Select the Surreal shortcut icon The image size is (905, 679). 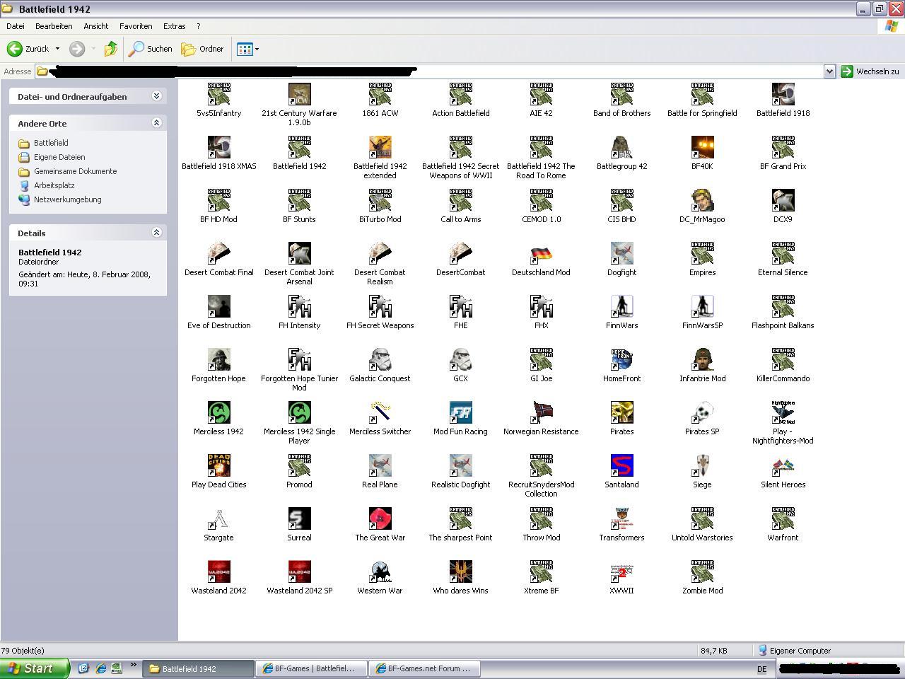(x=299, y=518)
